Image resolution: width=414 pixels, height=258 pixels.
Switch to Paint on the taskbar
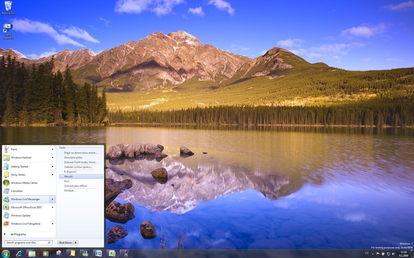pos(126,253)
